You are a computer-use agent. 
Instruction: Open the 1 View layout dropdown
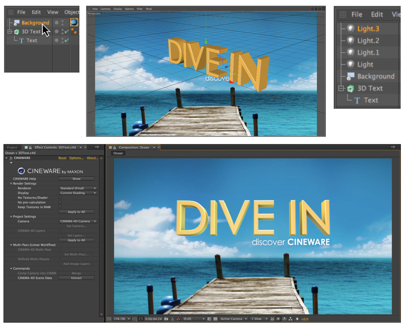(259, 319)
